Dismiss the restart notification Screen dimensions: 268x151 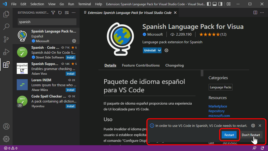[260, 126]
